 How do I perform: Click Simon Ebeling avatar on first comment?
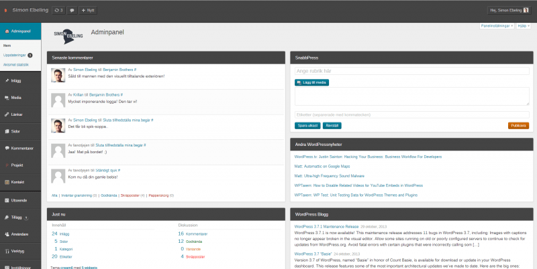58,75
